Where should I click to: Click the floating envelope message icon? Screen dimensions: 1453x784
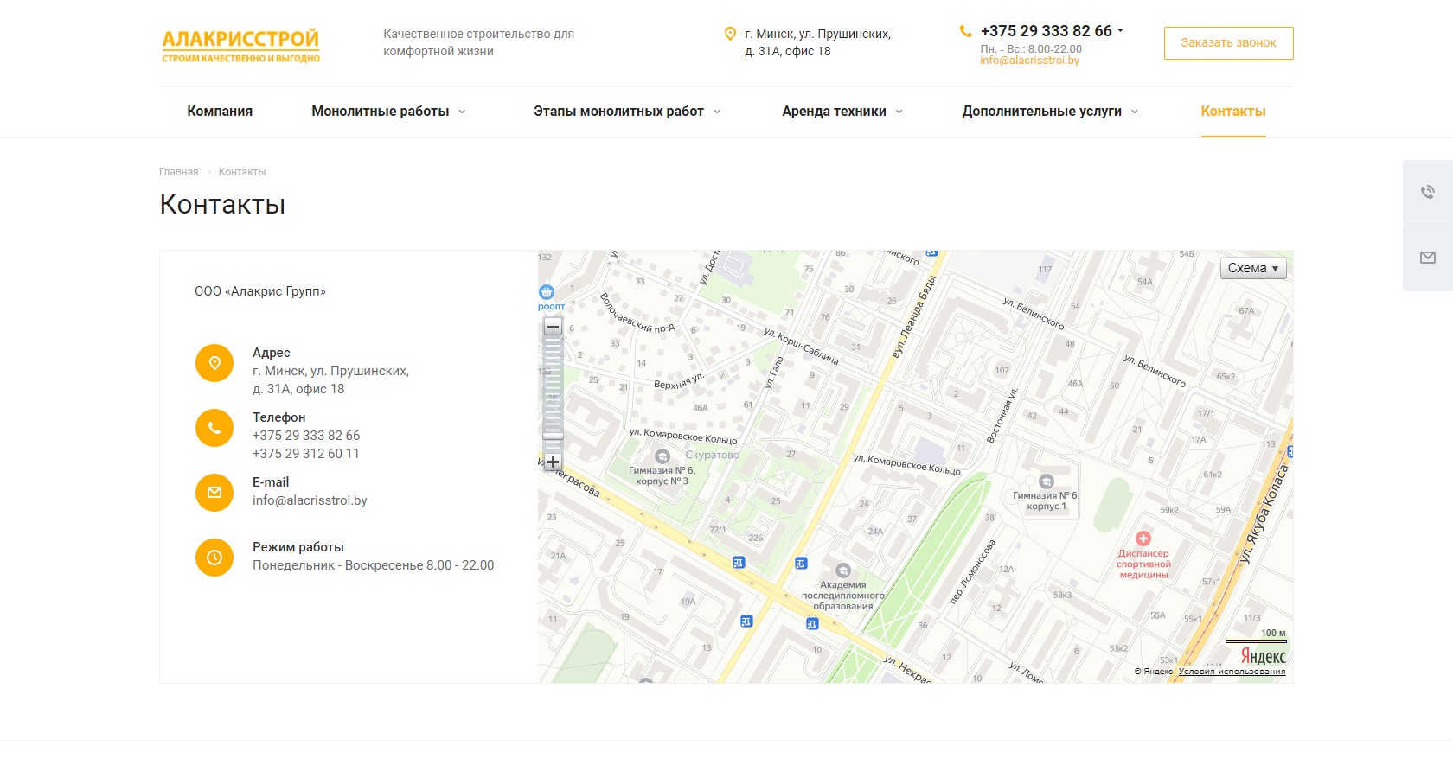pos(1427,258)
